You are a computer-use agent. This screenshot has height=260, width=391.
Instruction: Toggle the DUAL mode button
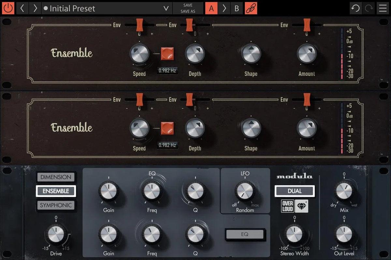(294, 191)
